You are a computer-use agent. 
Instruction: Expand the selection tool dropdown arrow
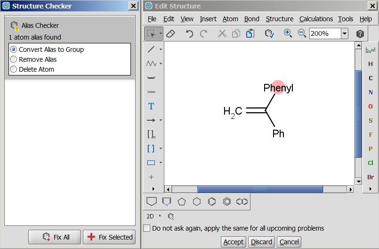coord(161,33)
